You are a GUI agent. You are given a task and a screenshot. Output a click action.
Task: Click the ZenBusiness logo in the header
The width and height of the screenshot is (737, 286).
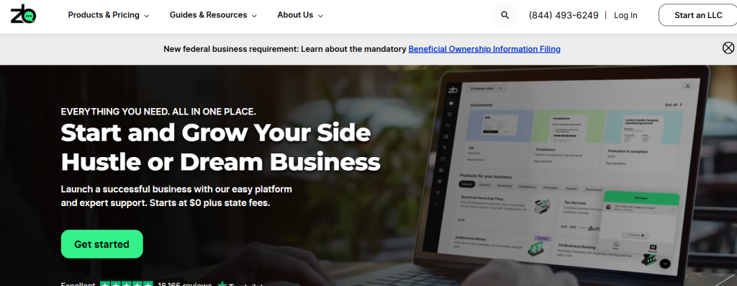click(x=24, y=15)
